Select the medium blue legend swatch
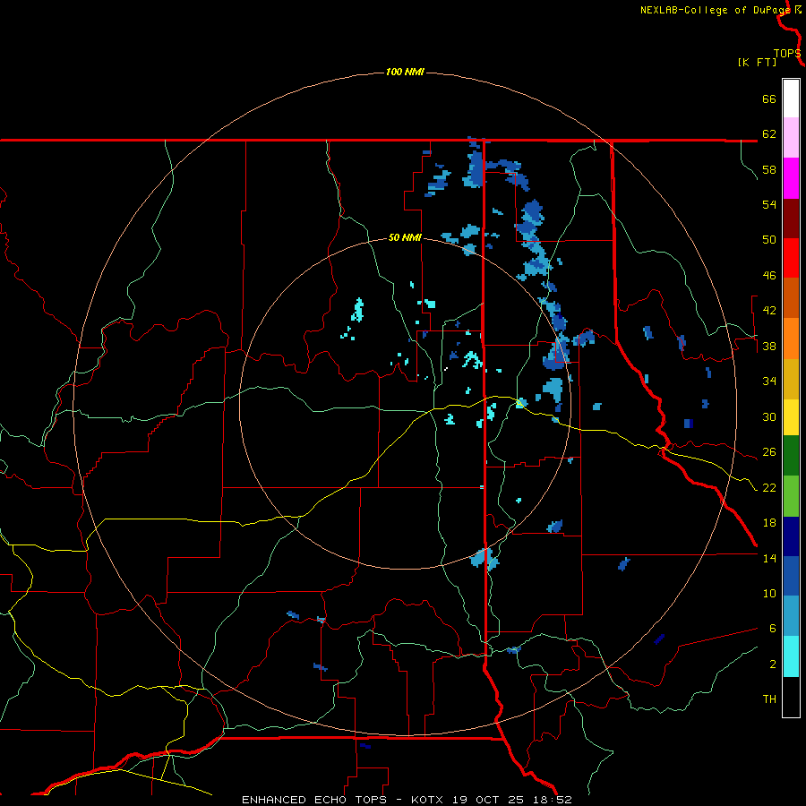The image size is (806, 806). coord(791,576)
